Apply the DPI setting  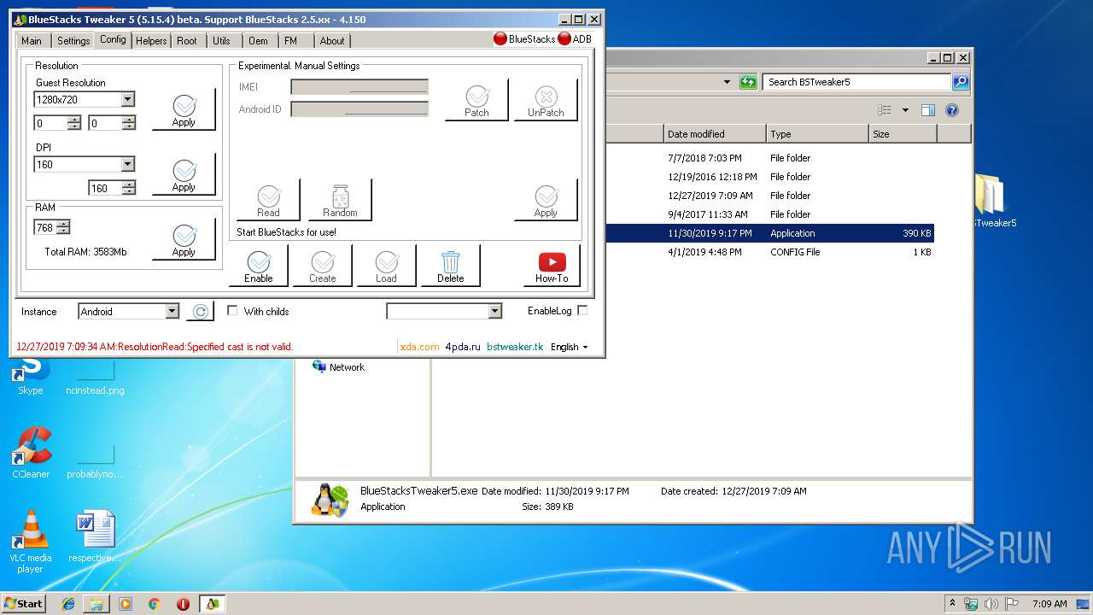(x=184, y=175)
